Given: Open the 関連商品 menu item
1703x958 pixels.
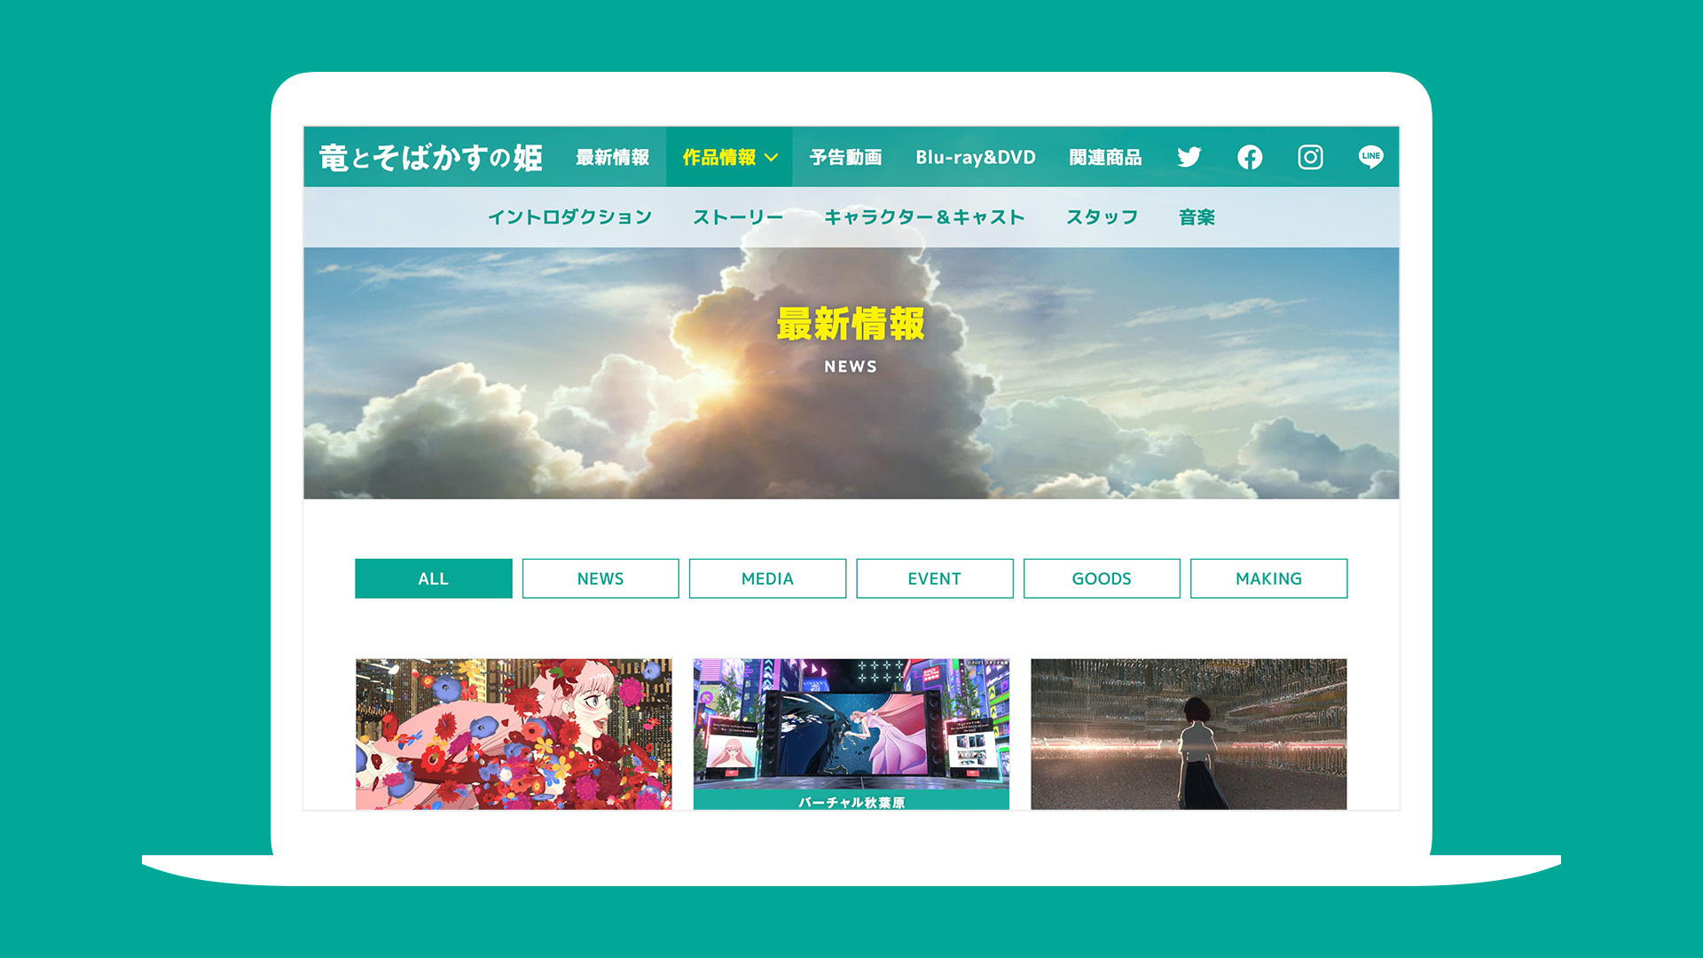Looking at the screenshot, I should (1105, 157).
